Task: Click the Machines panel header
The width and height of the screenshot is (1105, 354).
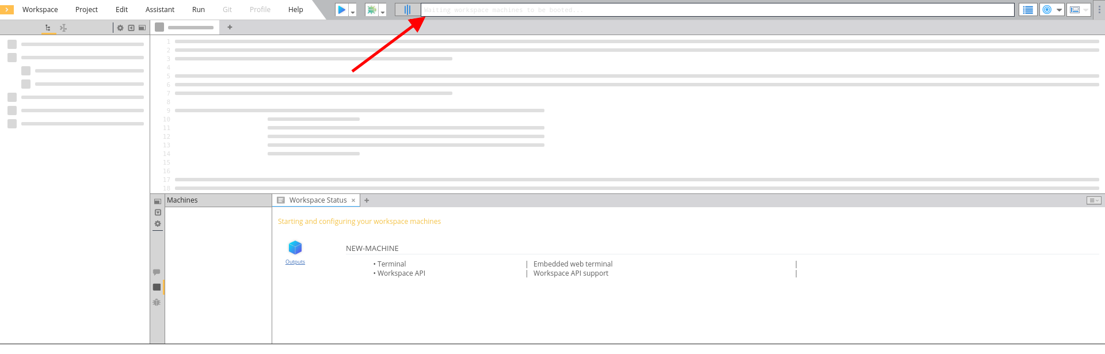Action: point(218,200)
